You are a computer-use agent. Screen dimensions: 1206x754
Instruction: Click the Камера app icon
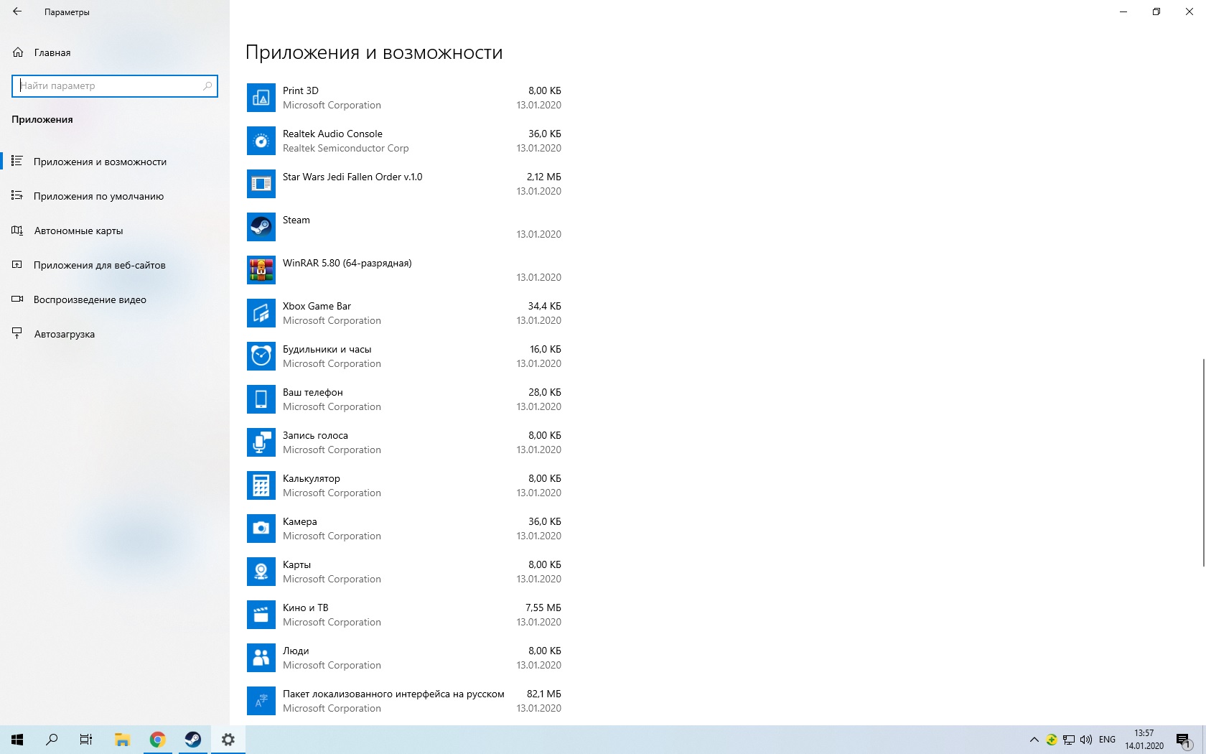tap(261, 529)
